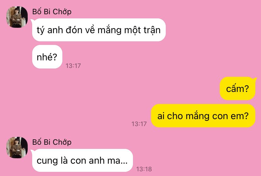Image resolution: width=261 pixels, height=176 pixels.
Task: Click the 13:18 timestamp at the bottom
Action: [x=144, y=169]
